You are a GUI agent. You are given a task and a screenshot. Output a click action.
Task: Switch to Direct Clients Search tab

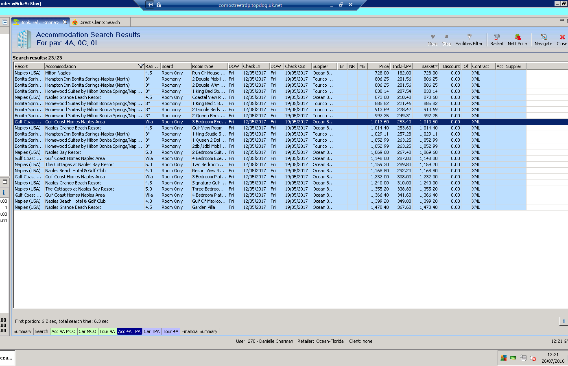[100, 22]
